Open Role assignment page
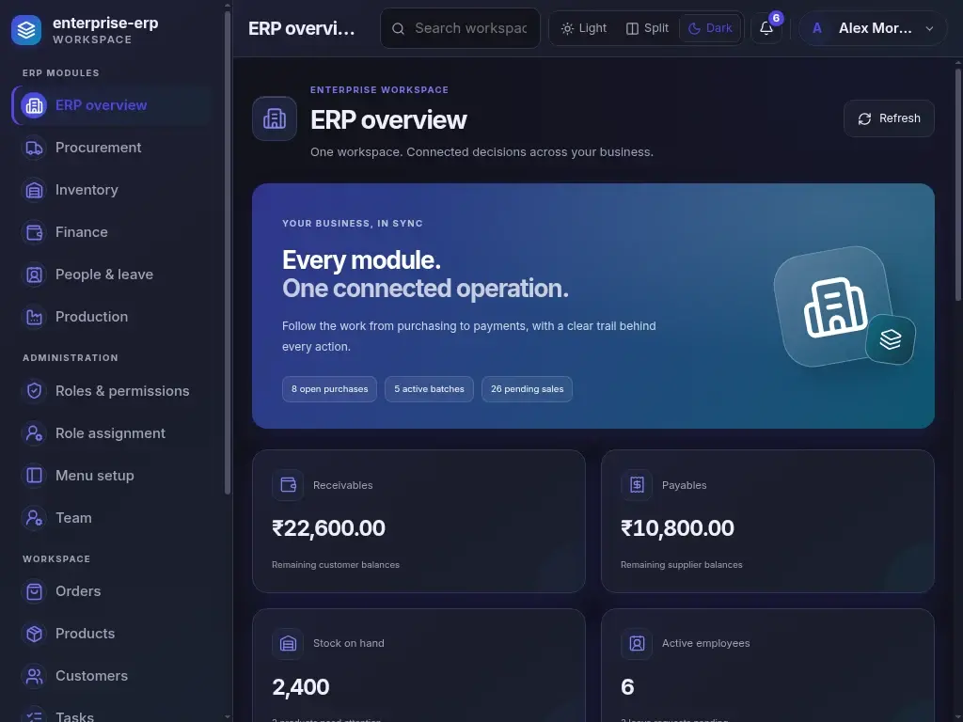Viewport: 963px width, 722px height. (x=112, y=433)
